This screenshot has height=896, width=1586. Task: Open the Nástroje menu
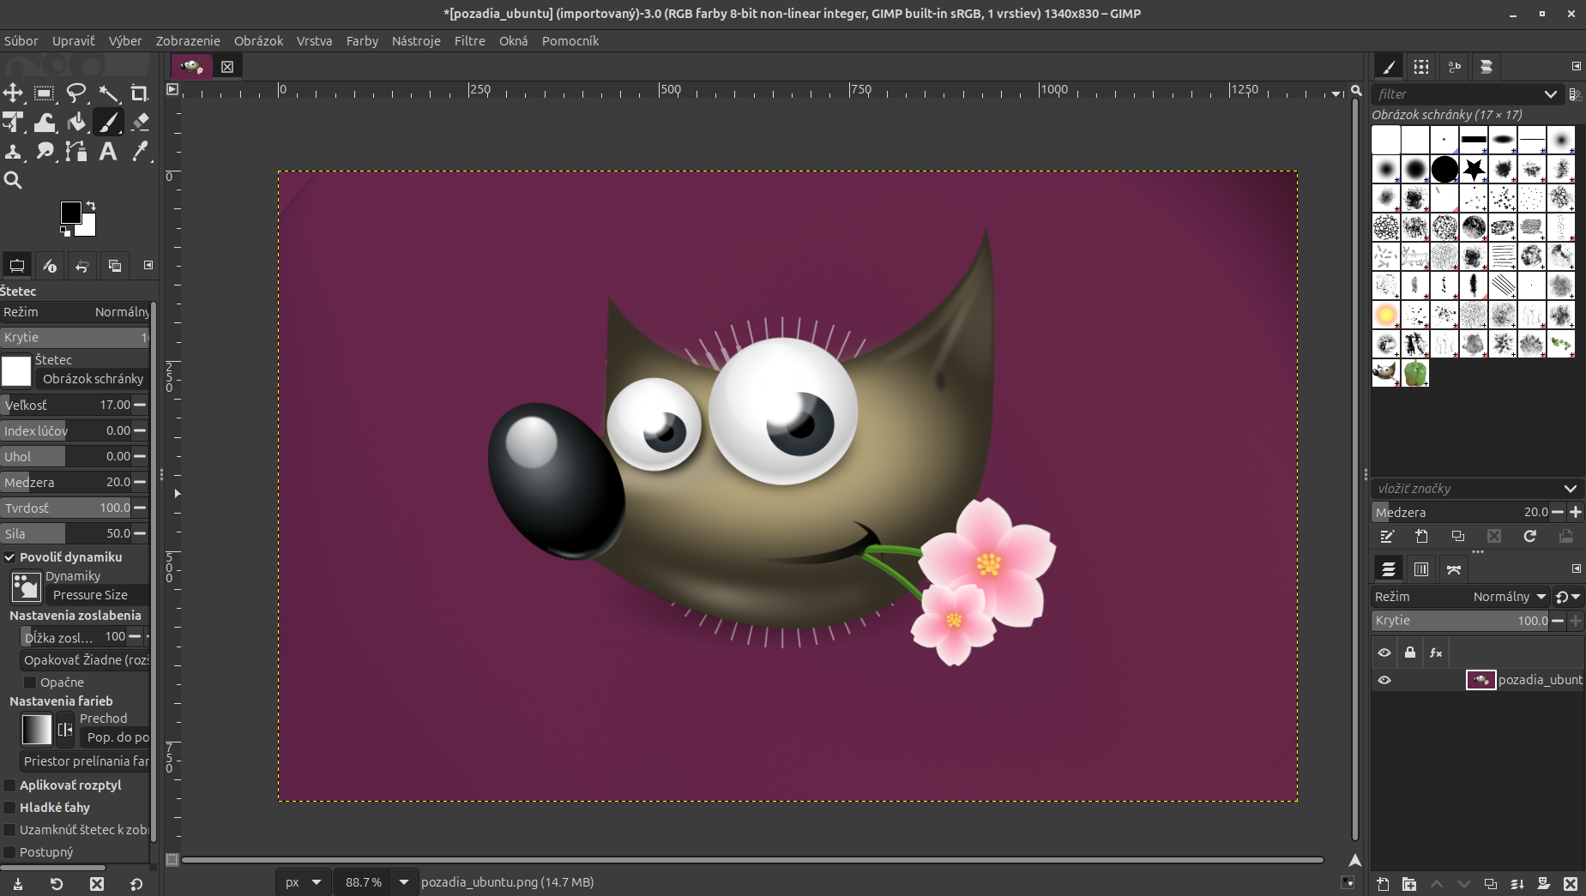pyautogui.click(x=416, y=40)
